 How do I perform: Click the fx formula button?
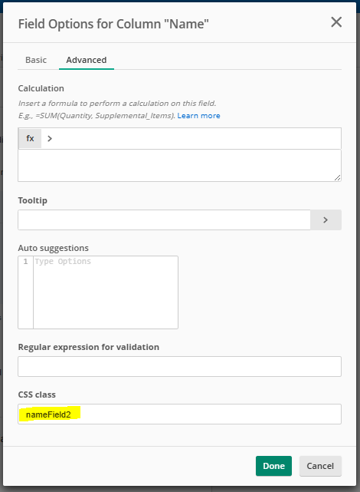click(30, 138)
